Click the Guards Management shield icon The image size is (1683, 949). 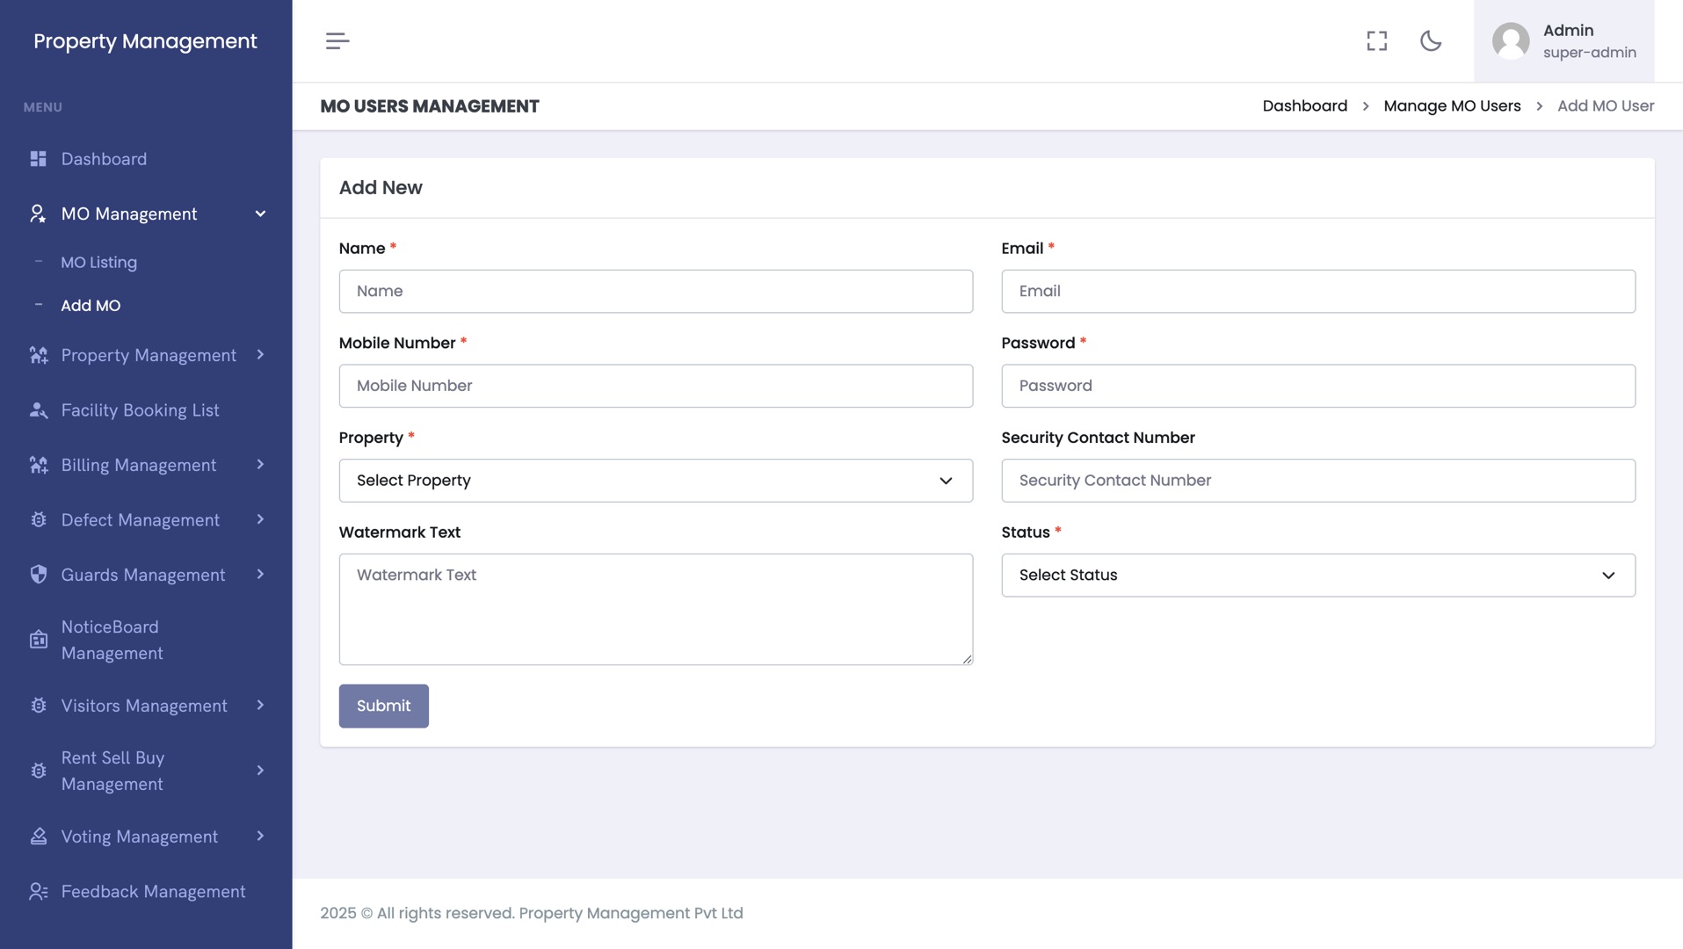point(38,575)
